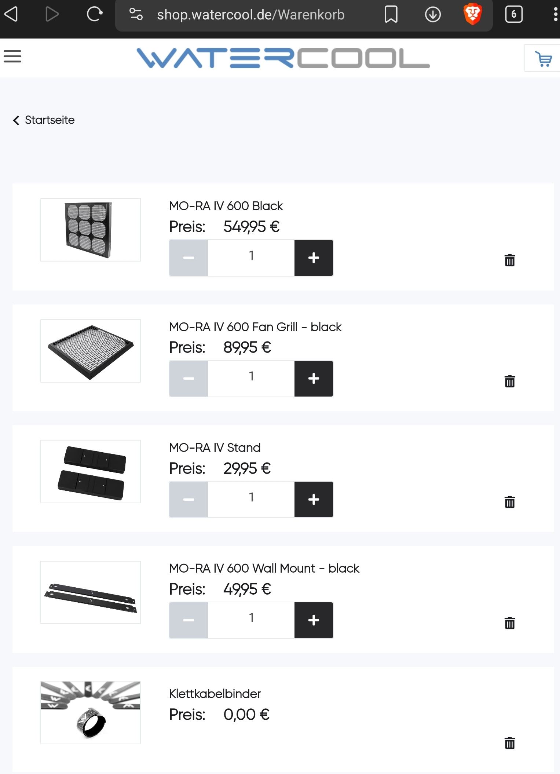
Task: Remove MO-RA IV 600 Fan Grill item
Action: (509, 381)
